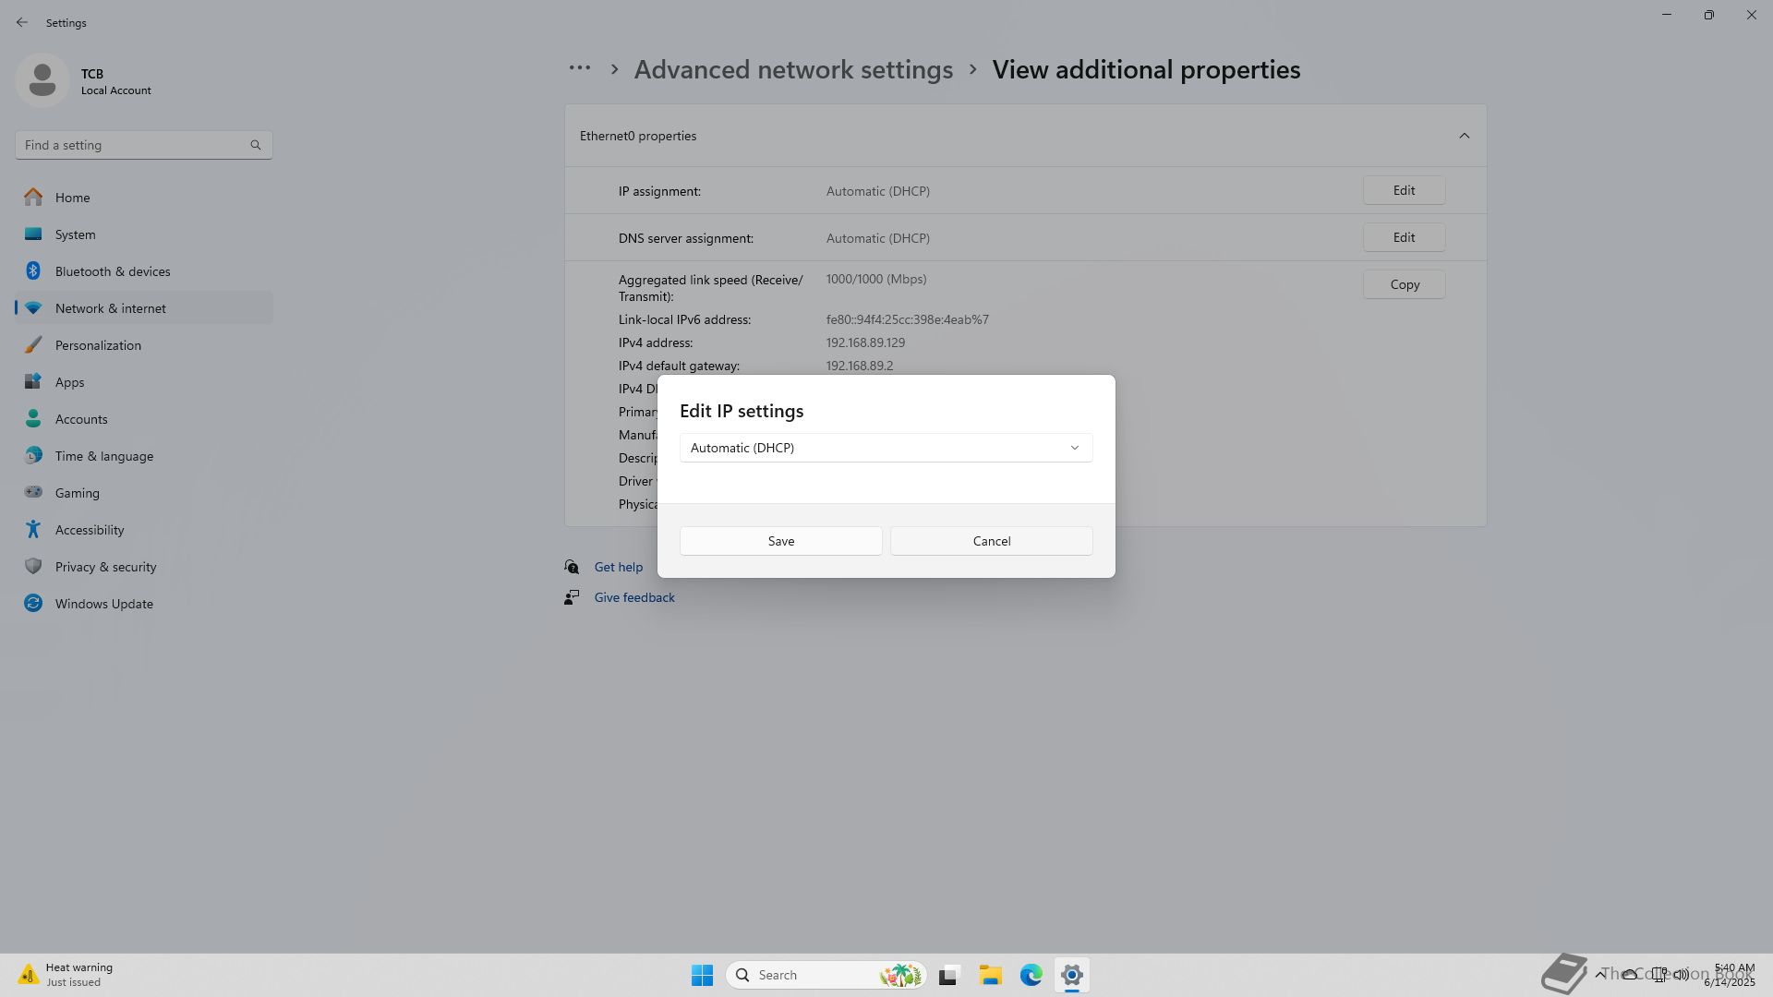Image resolution: width=1773 pixels, height=997 pixels.
Task: Click the Accessibility figure icon
Action: point(33,530)
